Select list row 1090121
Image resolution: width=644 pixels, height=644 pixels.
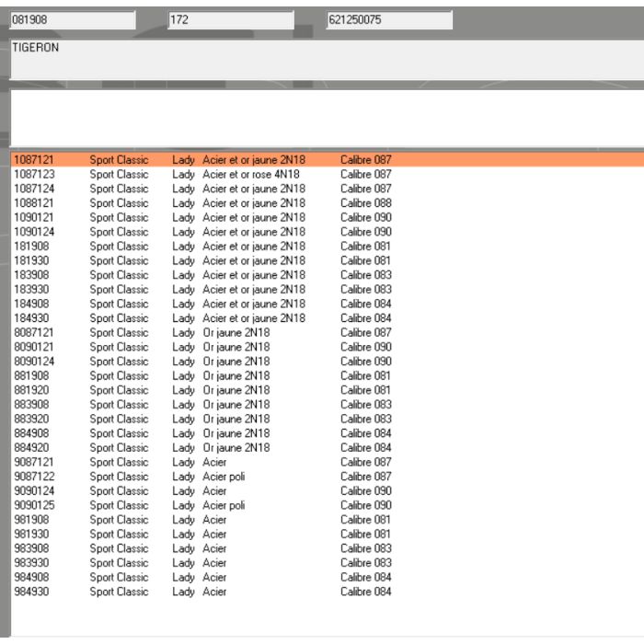click(x=327, y=217)
